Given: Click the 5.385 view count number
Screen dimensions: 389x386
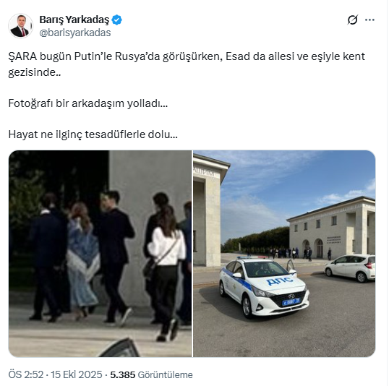Looking at the screenshot, I should point(122,374).
